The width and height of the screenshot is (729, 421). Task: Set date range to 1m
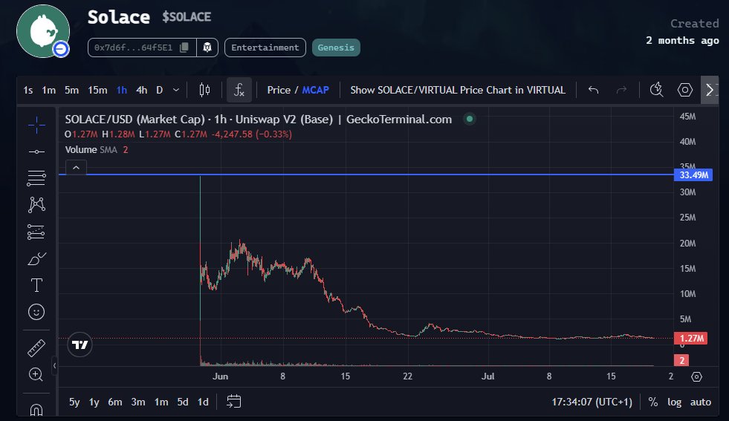tap(161, 402)
